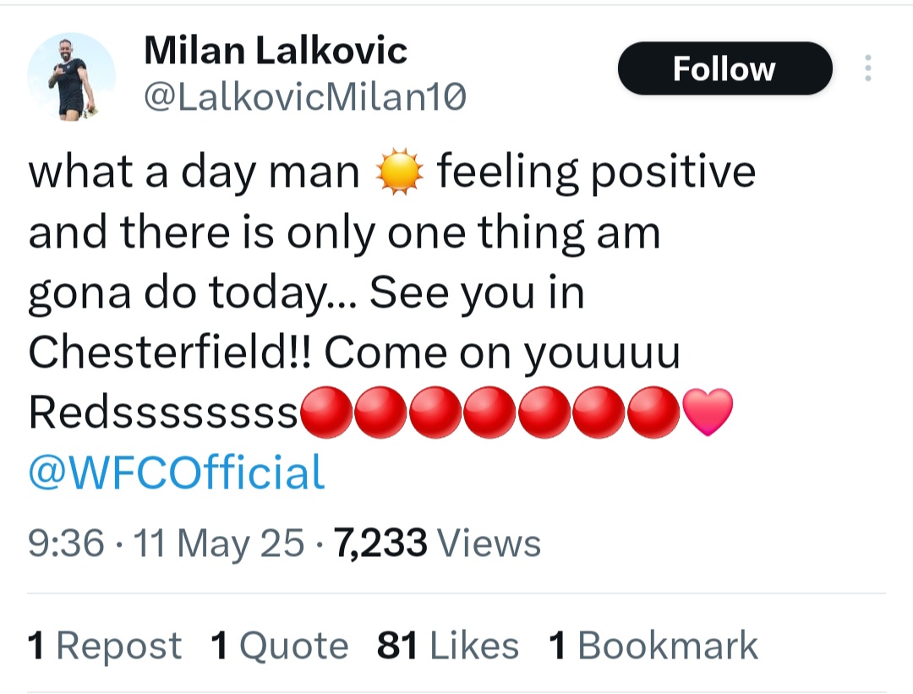Click the 'what a day man' text line
Viewport: 913px width, 694px height.
click(x=194, y=172)
